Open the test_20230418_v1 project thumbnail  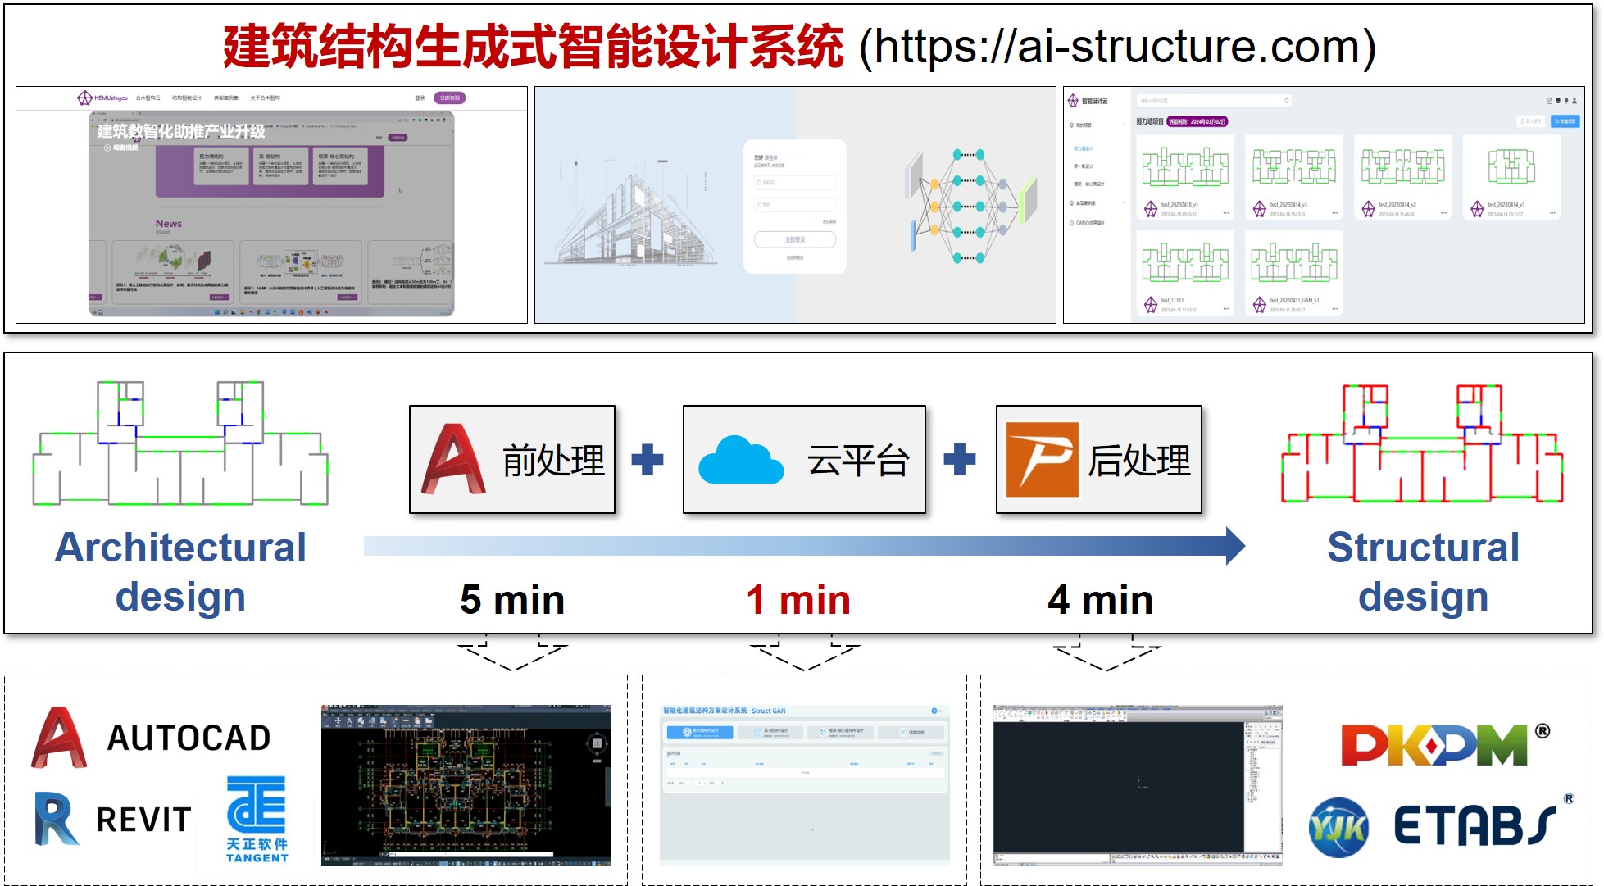pos(1184,167)
